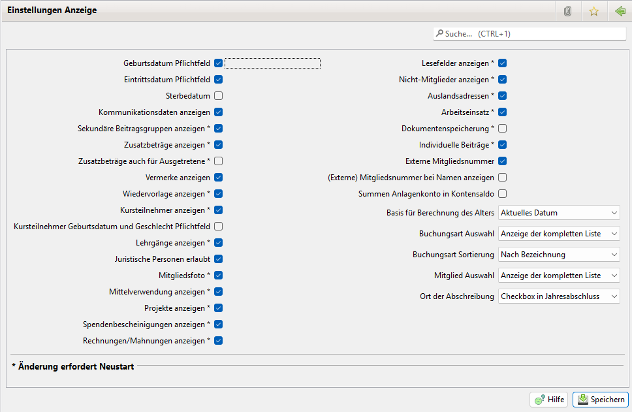Viewport: 632px width, 412px height.
Task: Click the Speichern button
Action: click(x=601, y=400)
